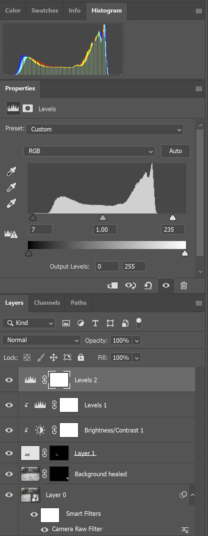208x536 pixels.
Task: Click the view previous state icon
Action: [x=130, y=286]
